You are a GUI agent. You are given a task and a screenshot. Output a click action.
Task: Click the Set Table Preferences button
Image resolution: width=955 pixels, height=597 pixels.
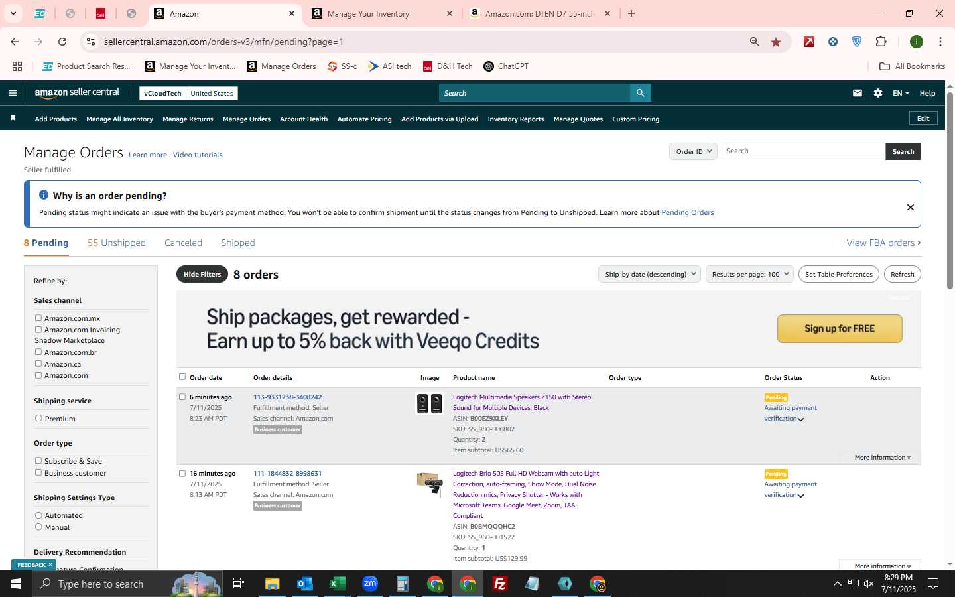click(839, 274)
